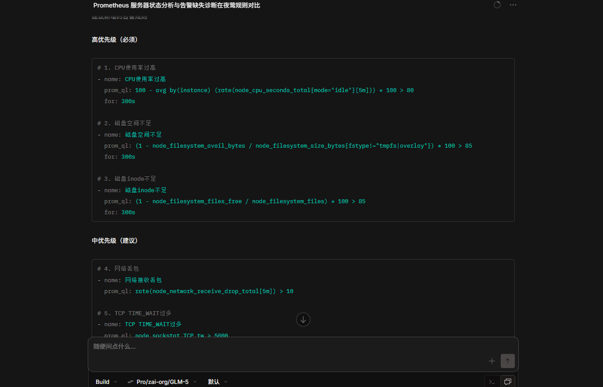Click the comment '# 3. 磁盘inode不足'

coord(127,179)
